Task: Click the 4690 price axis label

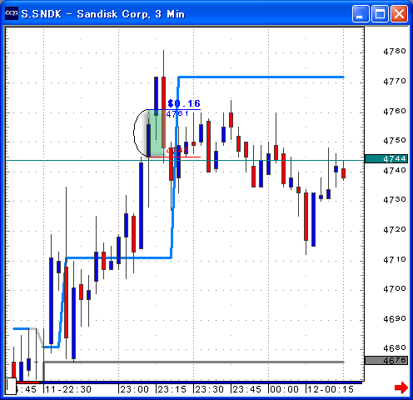Action: click(395, 318)
